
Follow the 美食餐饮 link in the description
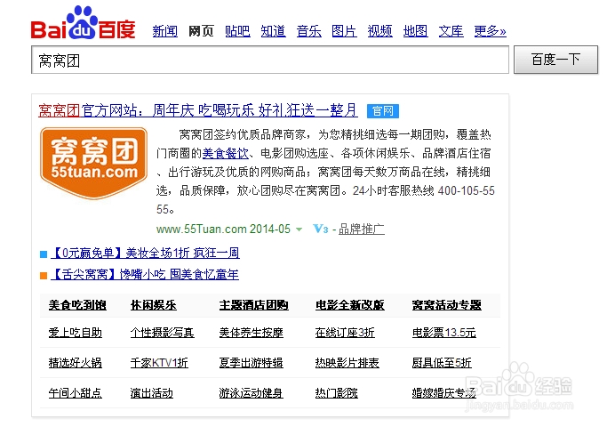tap(226, 153)
